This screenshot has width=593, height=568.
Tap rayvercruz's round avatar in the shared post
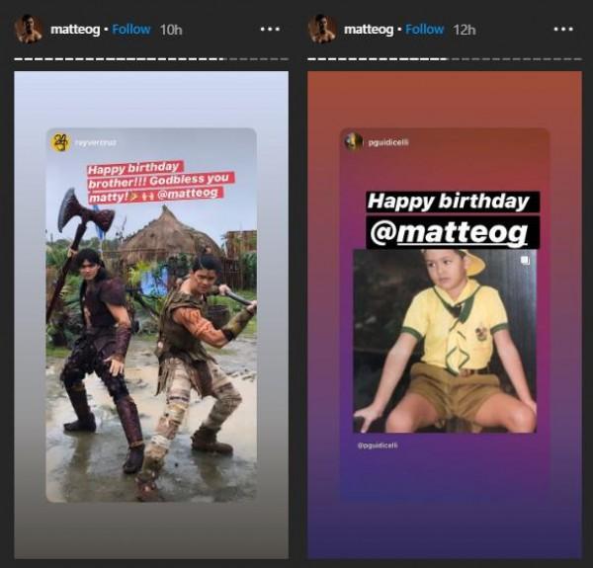(x=61, y=142)
